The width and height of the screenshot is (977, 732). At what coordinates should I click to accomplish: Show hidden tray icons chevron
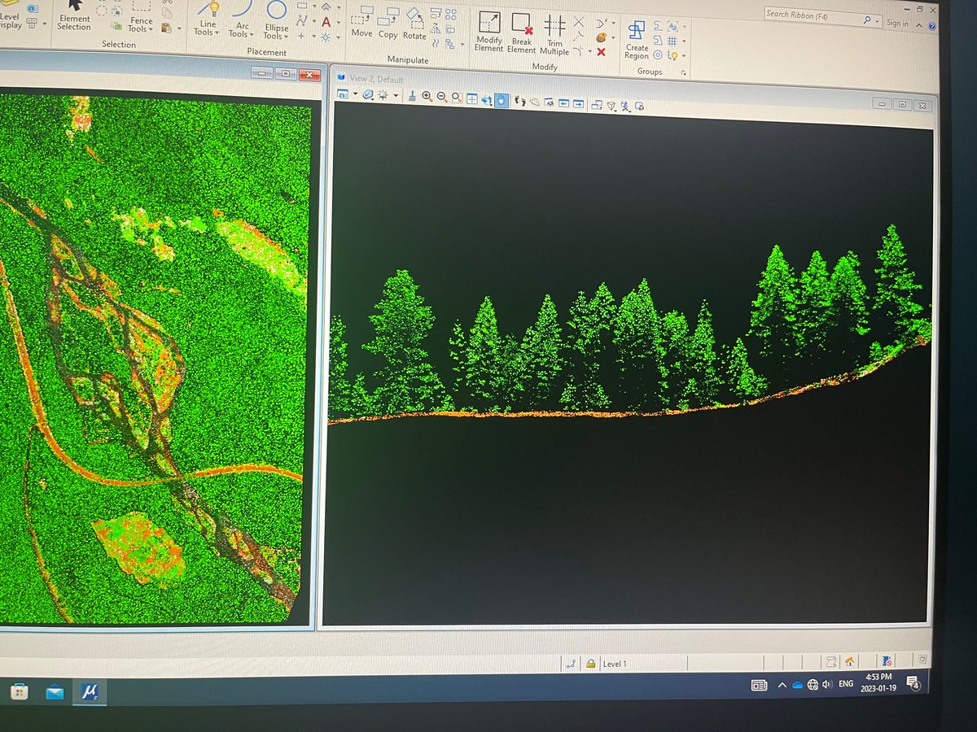point(782,685)
